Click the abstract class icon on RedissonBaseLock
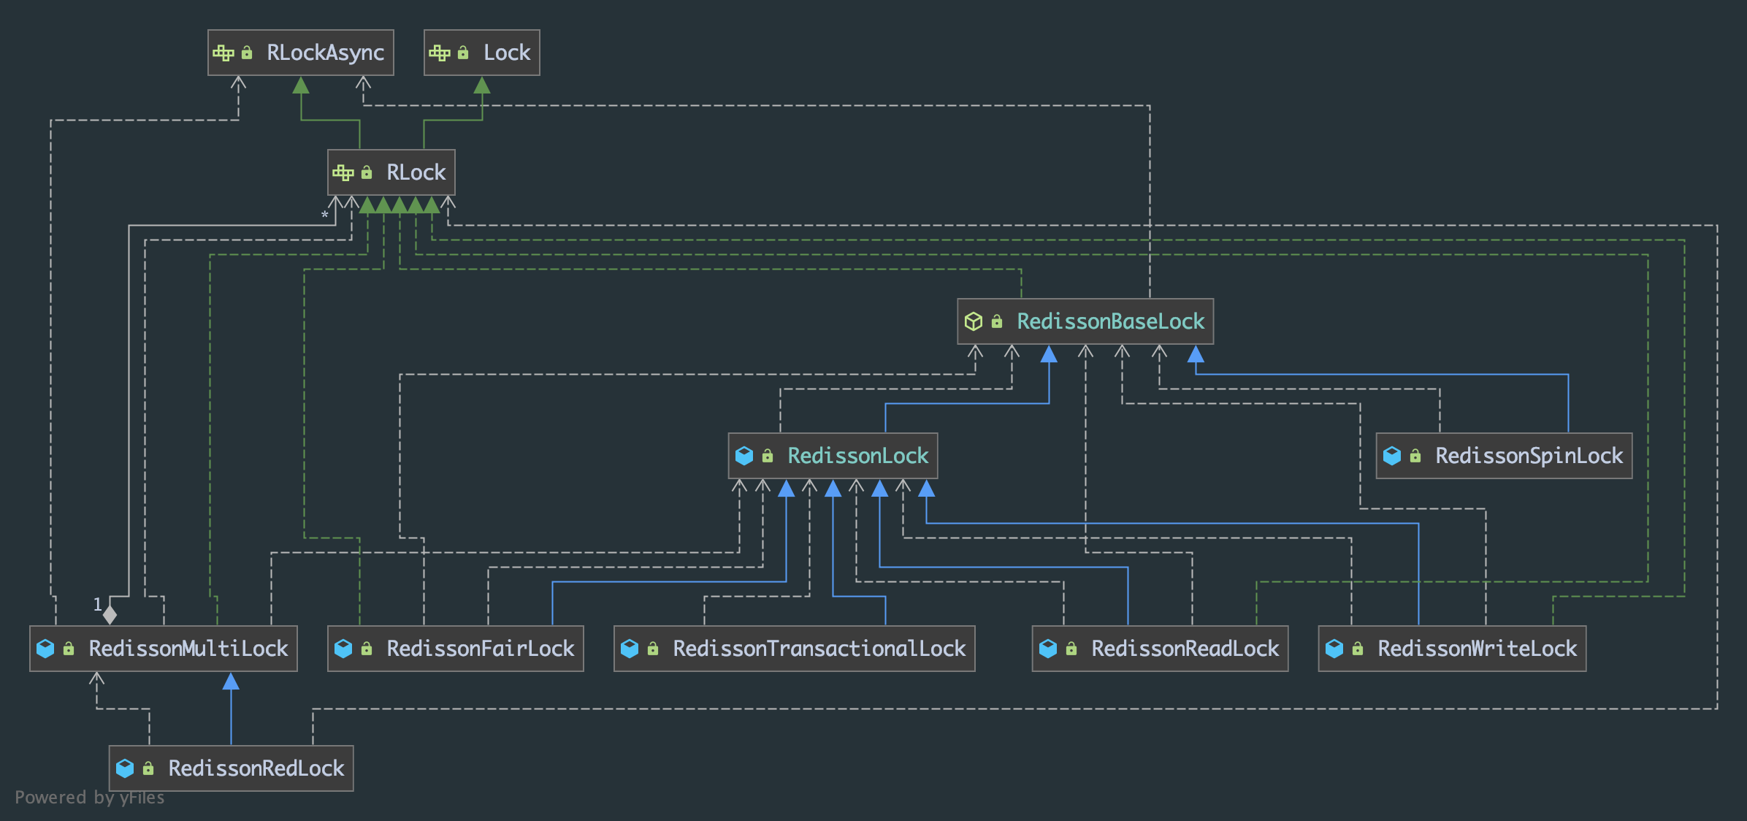1747x821 pixels. [x=974, y=321]
